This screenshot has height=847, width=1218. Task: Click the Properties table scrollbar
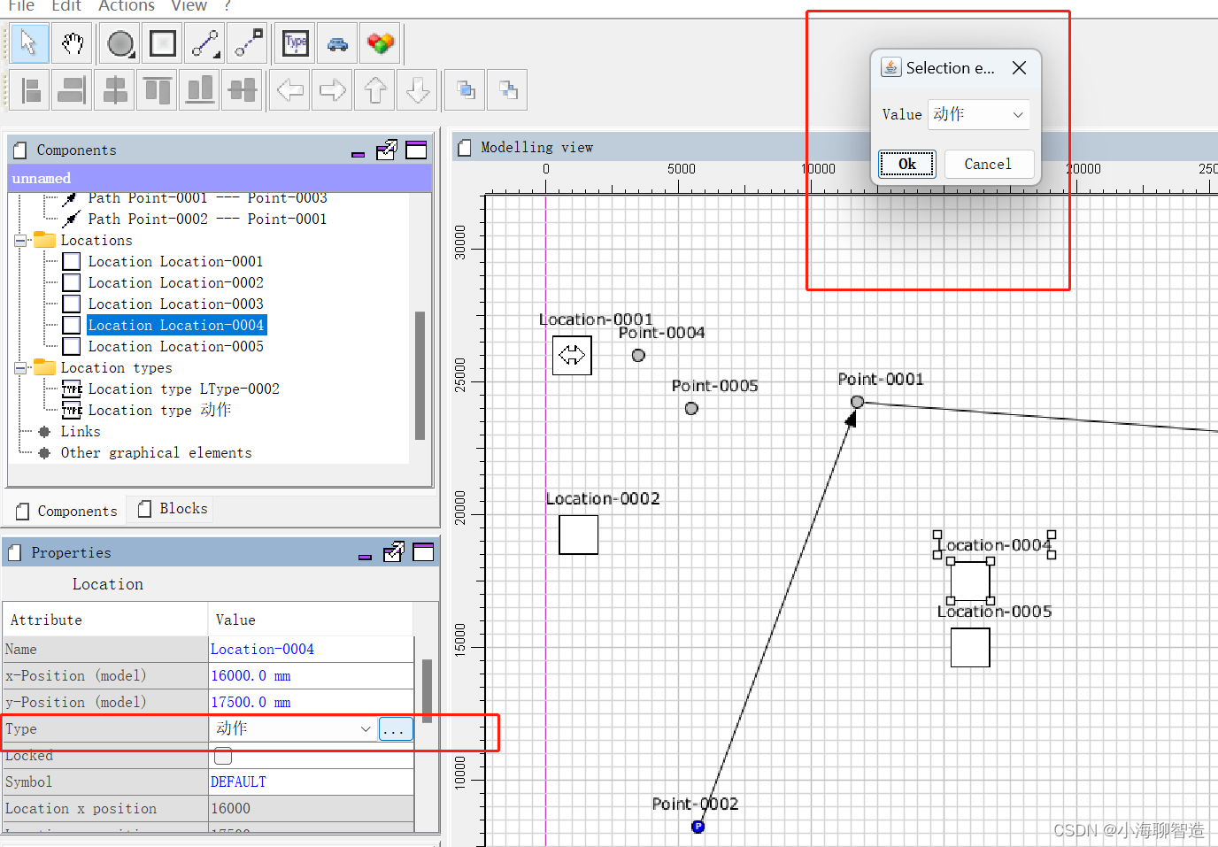pyautogui.click(x=427, y=690)
